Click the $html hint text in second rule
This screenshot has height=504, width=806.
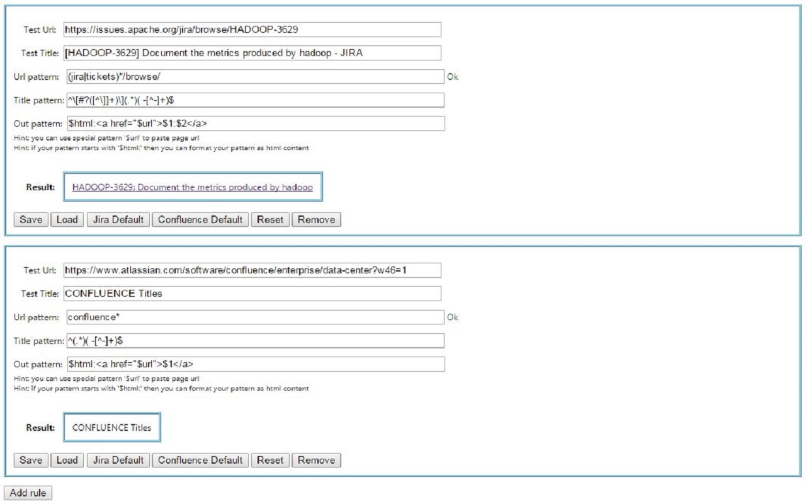pos(161,389)
